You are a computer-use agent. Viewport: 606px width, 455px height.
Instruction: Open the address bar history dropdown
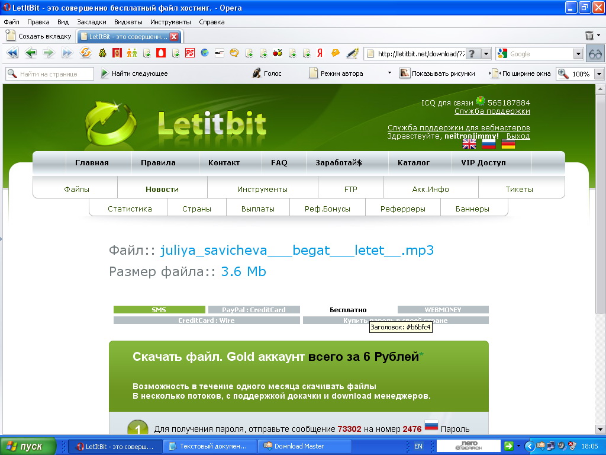click(x=486, y=54)
